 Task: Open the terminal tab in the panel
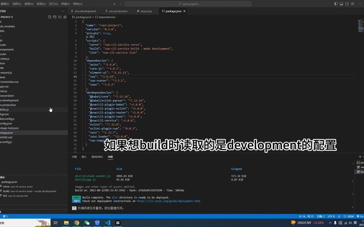[110, 157]
